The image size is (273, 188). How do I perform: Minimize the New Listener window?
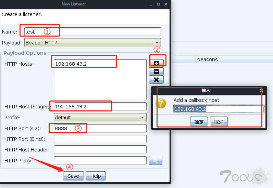point(151,4)
